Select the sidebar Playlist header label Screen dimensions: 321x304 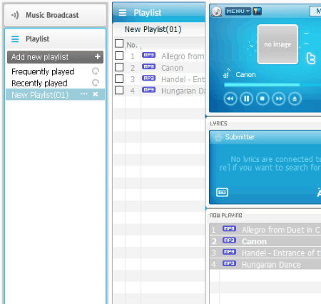[x=37, y=39]
